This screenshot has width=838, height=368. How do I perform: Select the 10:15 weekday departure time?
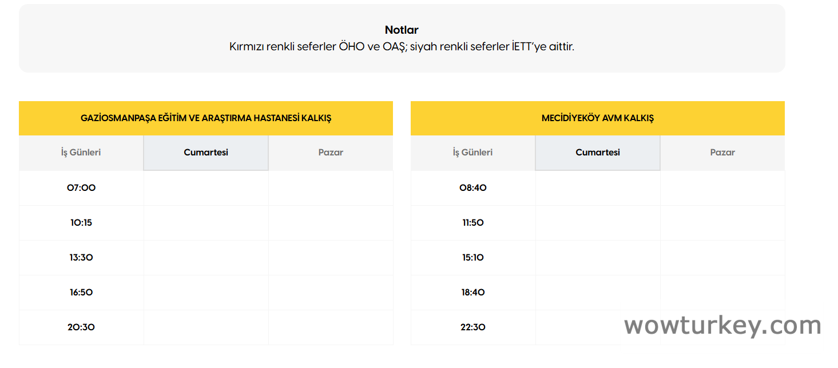(81, 223)
